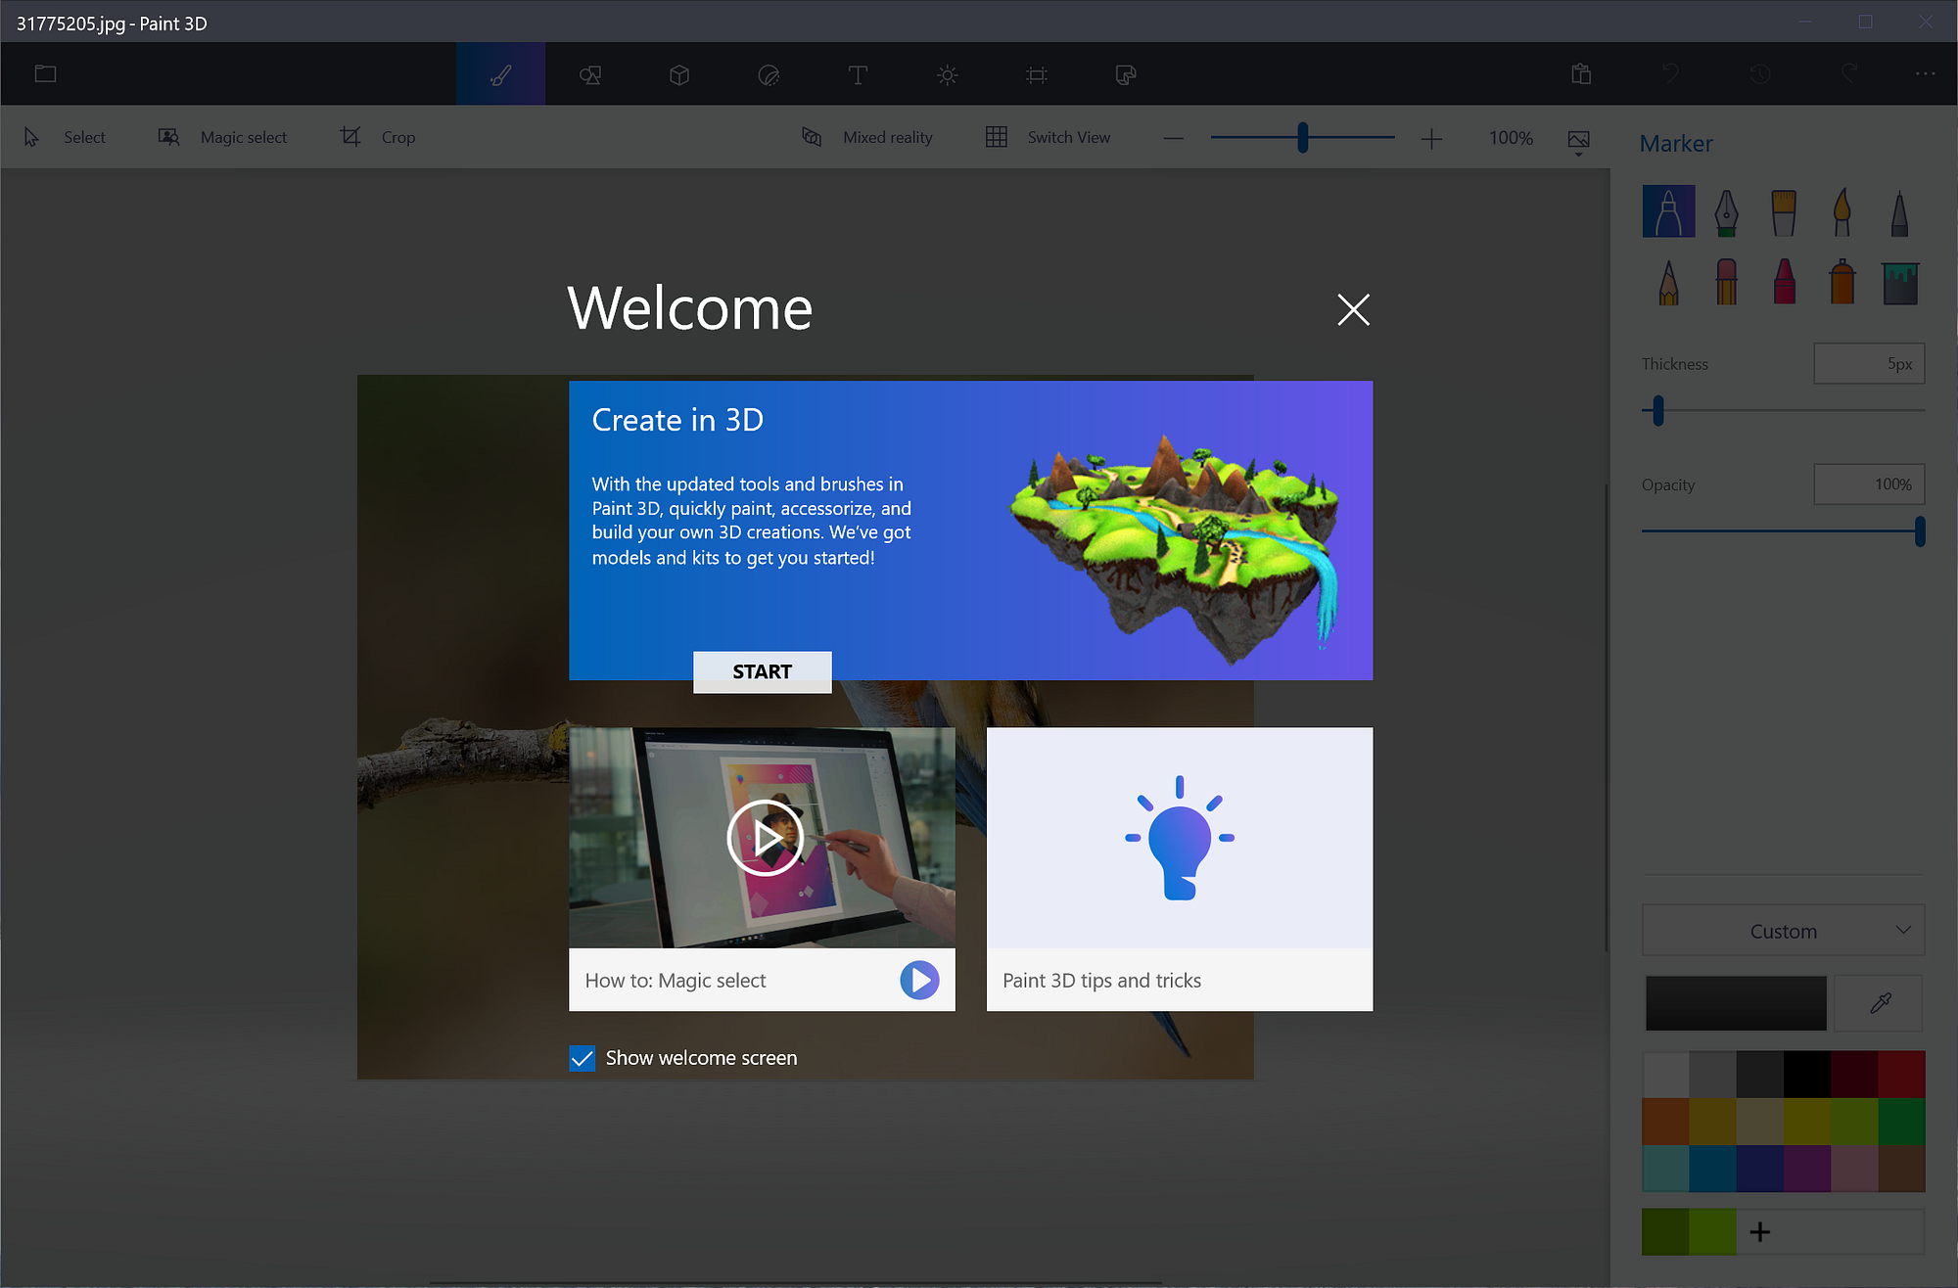The width and height of the screenshot is (1958, 1288).
Task: Expand the zoom percentage options
Action: (x=1578, y=142)
